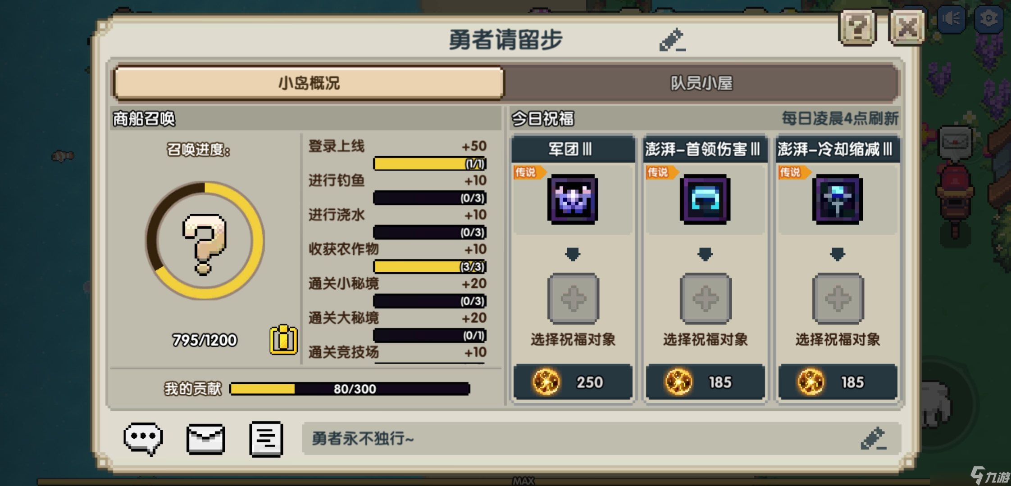
Task: Add blessing target under 军团 III
Action: pos(573,299)
